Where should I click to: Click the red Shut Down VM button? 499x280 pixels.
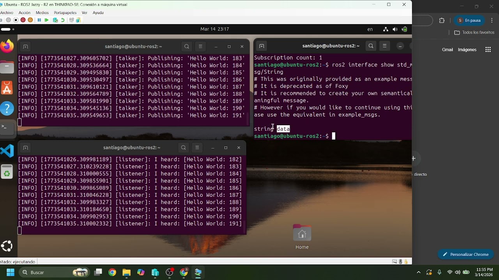pos(23,20)
